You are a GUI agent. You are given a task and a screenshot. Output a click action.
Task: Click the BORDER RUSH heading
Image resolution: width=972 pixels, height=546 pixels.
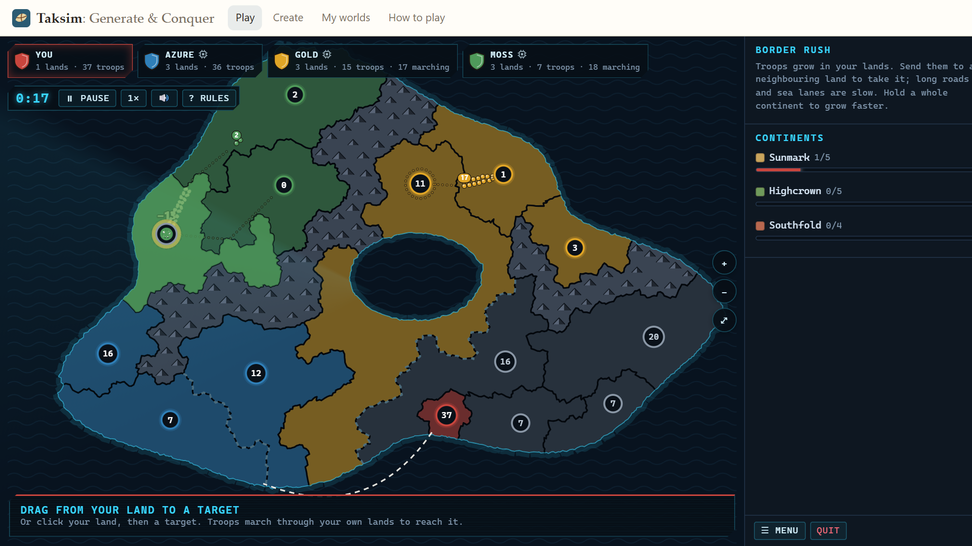click(793, 50)
